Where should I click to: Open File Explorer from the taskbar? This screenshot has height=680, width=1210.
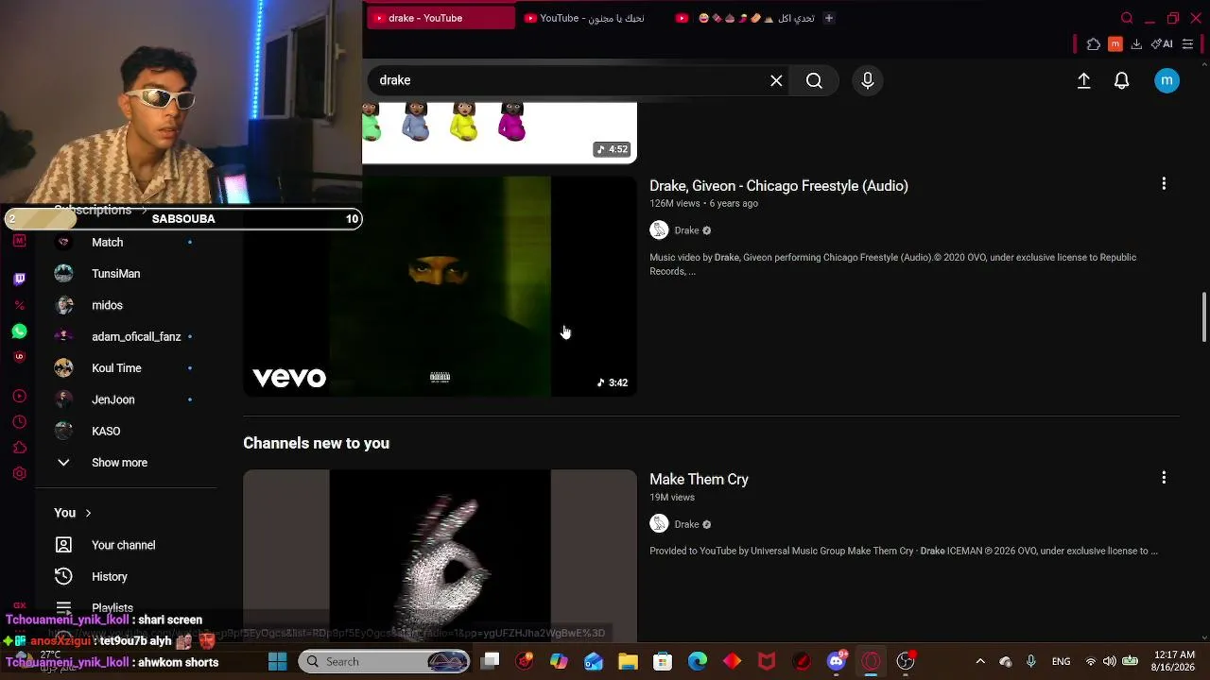[x=628, y=662]
